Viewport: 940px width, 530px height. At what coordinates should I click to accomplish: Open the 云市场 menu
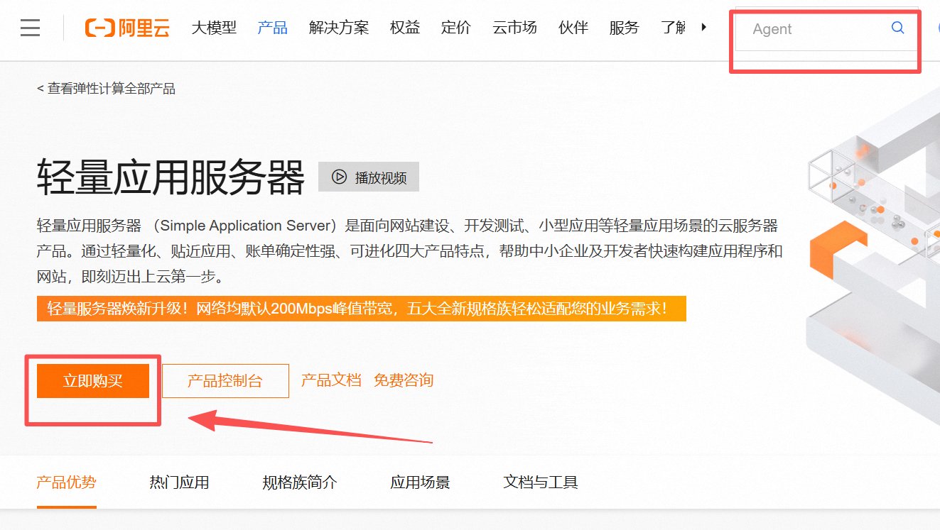pos(514,28)
